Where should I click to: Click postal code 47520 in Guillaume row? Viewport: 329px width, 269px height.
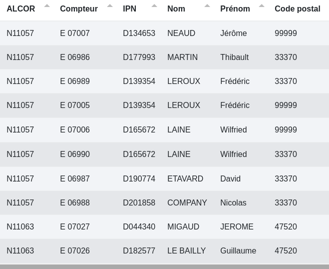(x=286, y=251)
